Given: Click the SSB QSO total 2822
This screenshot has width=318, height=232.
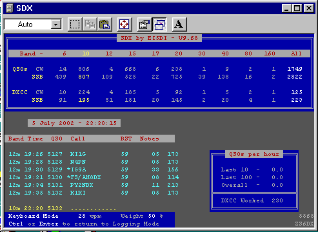Looking at the screenshot, I should coord(295,77).
